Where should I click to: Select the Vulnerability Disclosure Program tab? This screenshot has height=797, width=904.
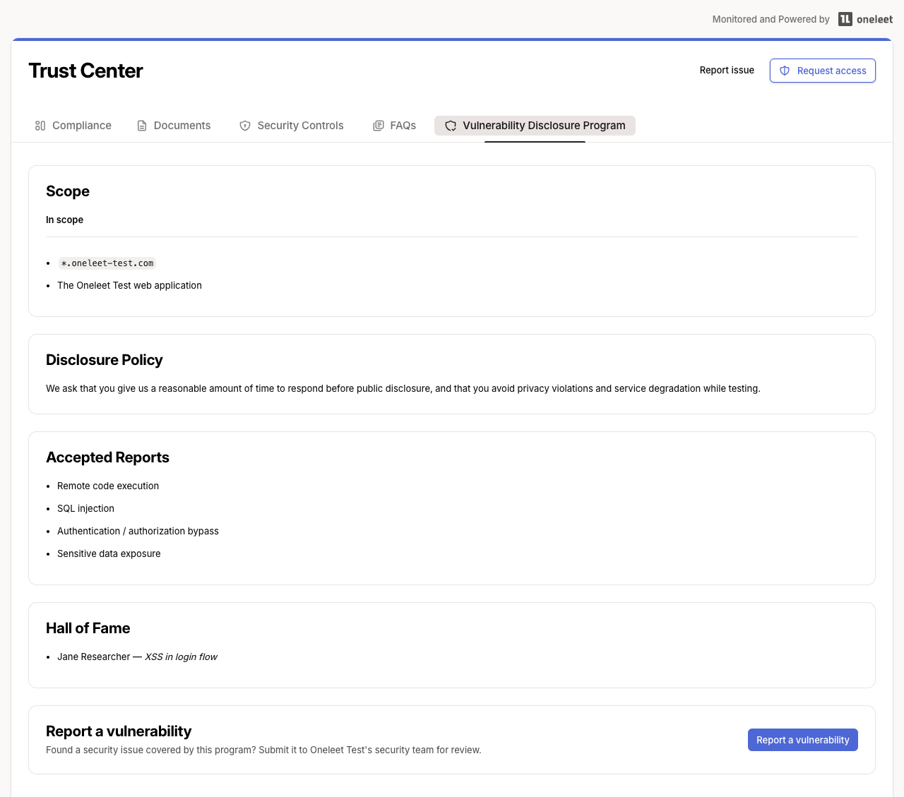535,126
